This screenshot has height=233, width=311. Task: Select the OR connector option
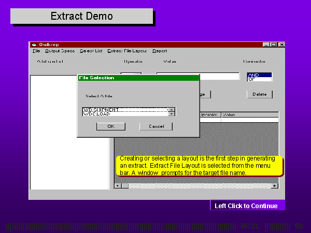pyautogui.click(x=259, y=79)
